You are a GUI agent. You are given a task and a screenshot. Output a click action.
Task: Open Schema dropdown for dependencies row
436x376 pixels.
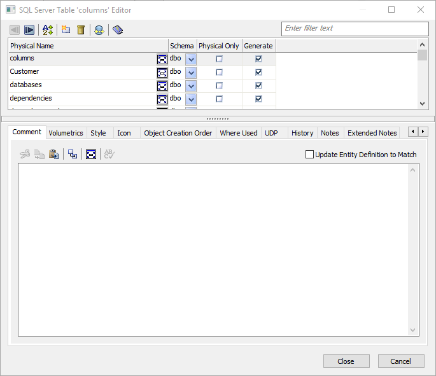[x=191, y=99]
